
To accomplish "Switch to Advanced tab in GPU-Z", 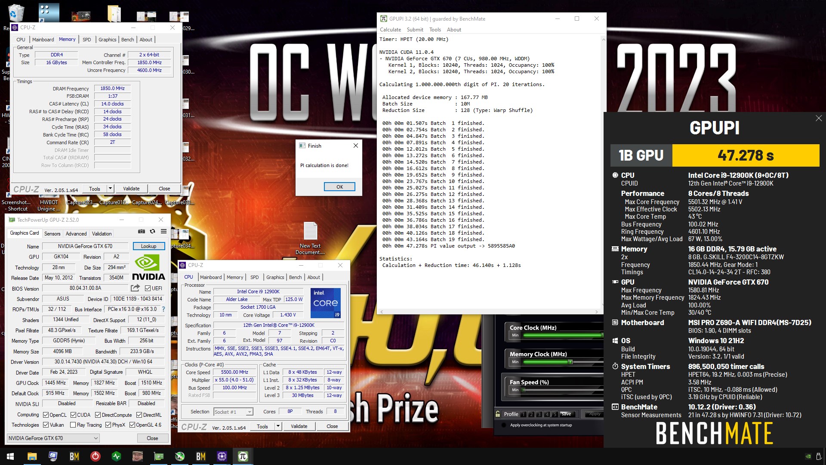I will [x=76, y=234].
